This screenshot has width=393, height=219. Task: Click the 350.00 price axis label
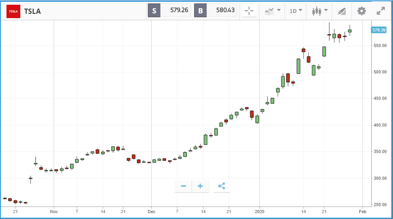point(380,151)
